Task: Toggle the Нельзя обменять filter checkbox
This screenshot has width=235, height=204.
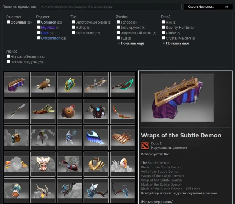Action: (8, 56)
